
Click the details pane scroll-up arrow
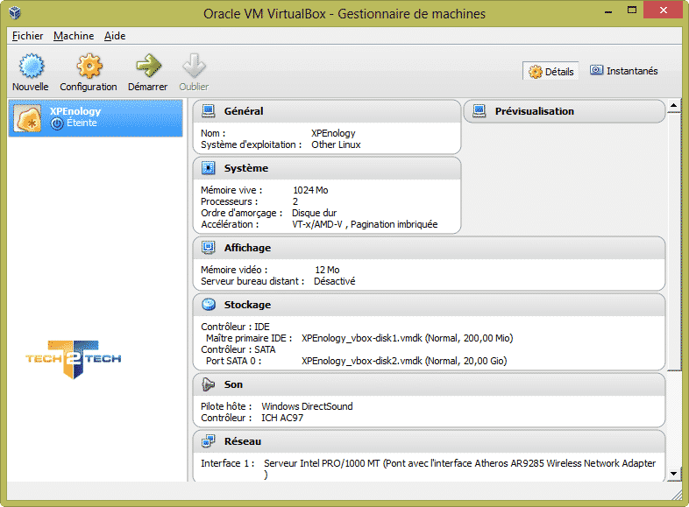[673, 105]
